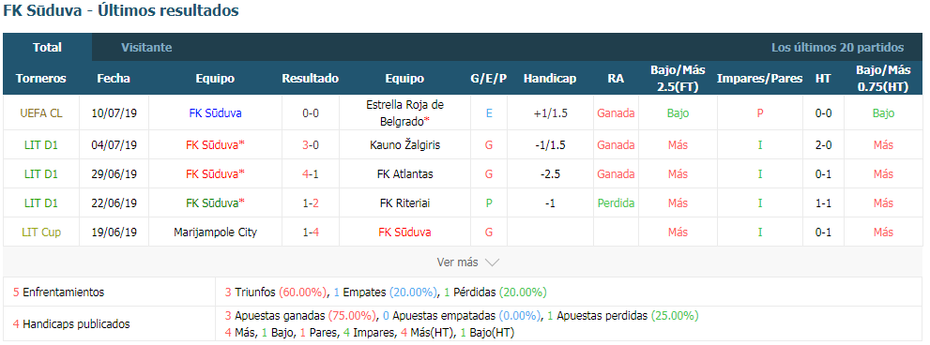The height and width of the screenshot is (345, 930).
Task: Click the Handicap column header
Action: pos(550,78)
